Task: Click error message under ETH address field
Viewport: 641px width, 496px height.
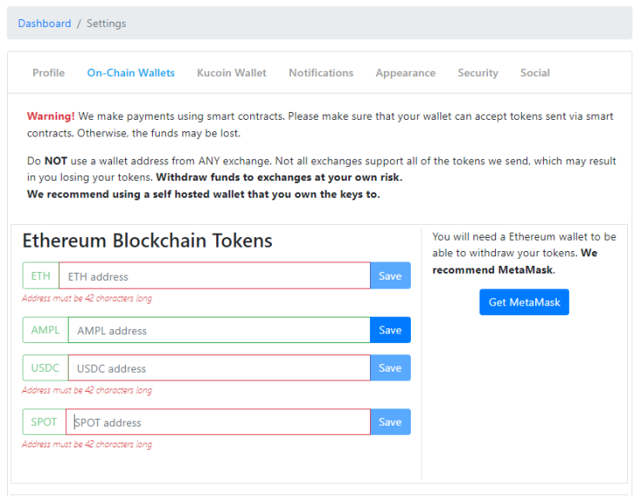Action: click(x=87, y=298)
